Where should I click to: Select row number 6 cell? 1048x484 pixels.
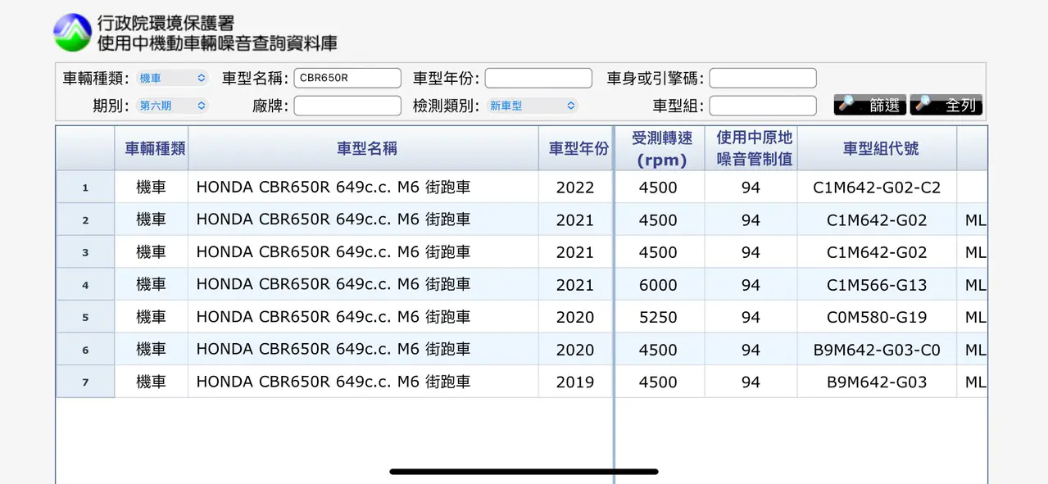click(x=85, y=350)
